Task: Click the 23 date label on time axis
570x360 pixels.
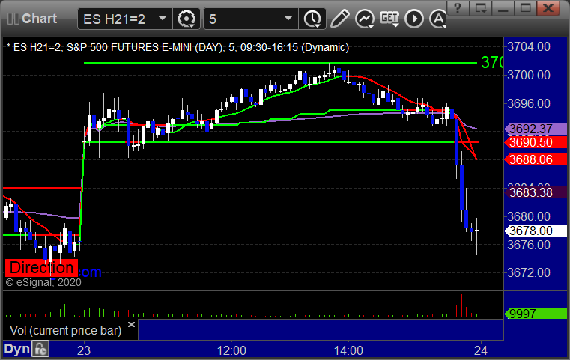Action: click(x=84, y=350)
